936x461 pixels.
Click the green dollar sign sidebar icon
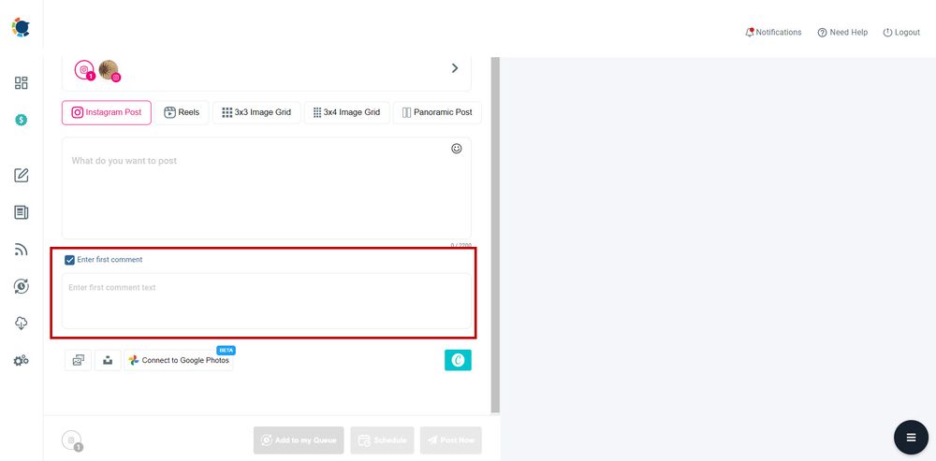[x=21, y=120]
